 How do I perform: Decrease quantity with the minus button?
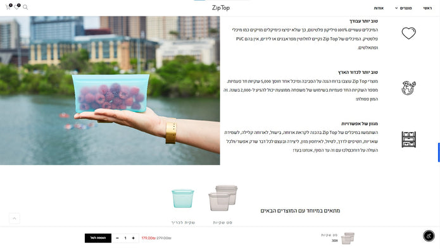click(117, 238)
